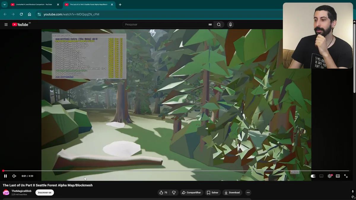Toggle subtitles/closed captions button

click(321, 176)
